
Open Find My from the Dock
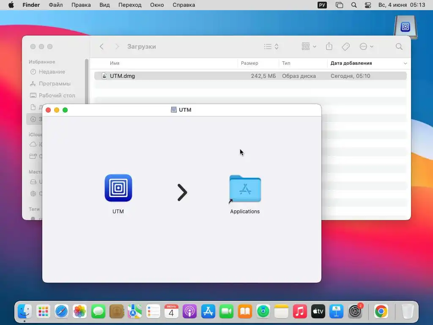[x=263, y=311]
